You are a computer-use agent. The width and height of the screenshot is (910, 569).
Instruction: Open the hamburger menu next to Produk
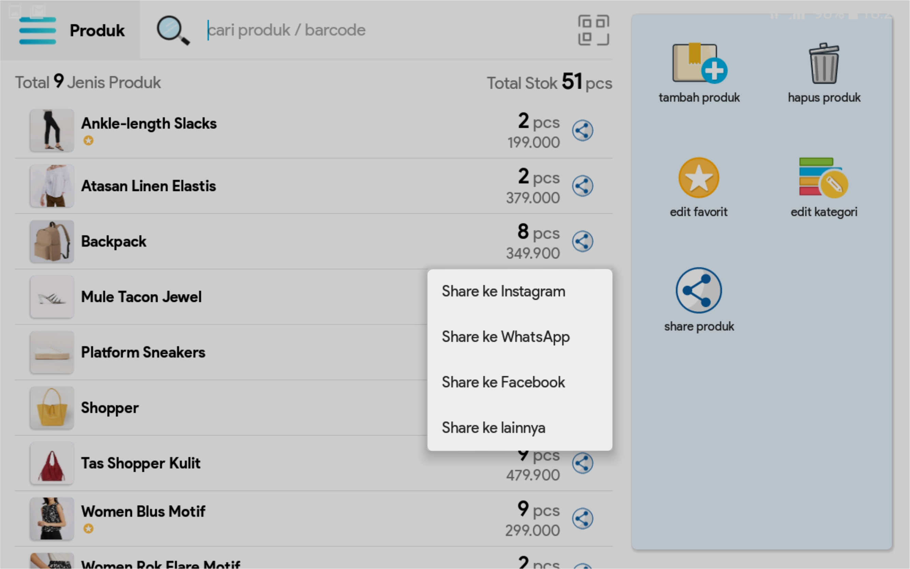(x=37, y=30)
